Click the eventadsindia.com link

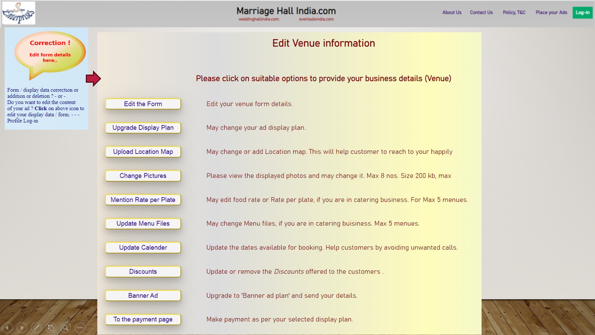(x=316, y=19)
